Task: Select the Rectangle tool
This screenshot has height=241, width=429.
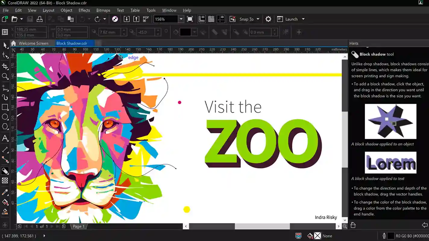Action: (x=5, y=107)
